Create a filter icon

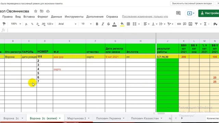(196, 24)
